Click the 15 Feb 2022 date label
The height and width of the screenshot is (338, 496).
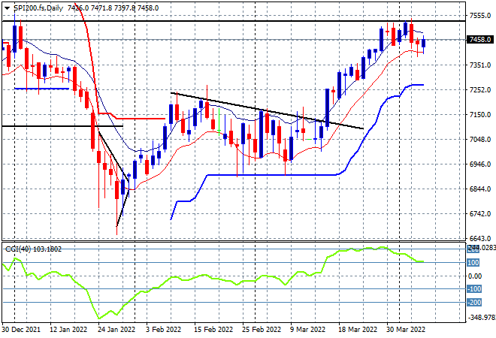(213, 330)
